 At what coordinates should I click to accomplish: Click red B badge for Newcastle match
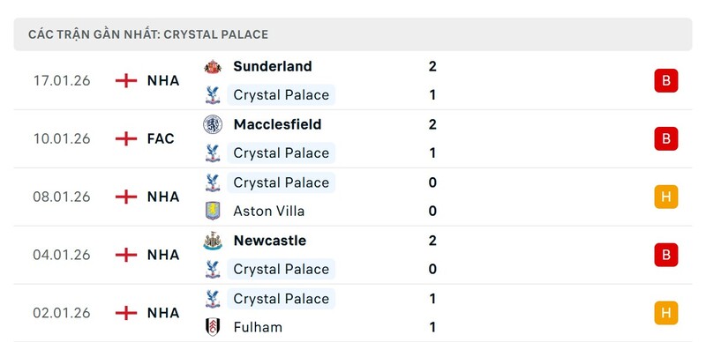tap(666, 255)
